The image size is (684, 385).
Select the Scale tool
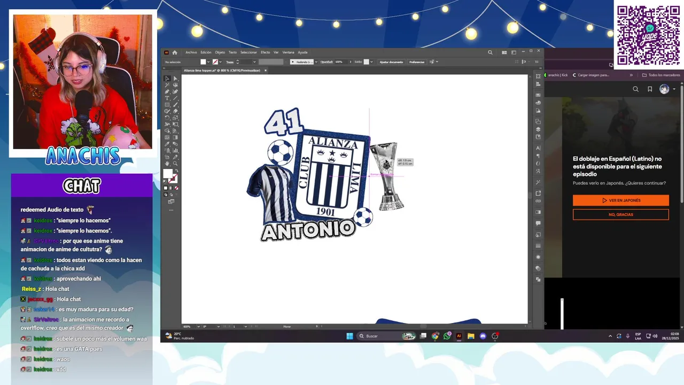175,118
